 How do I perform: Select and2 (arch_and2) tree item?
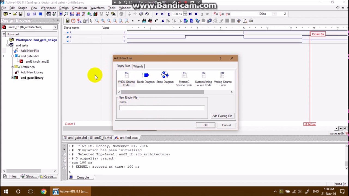tap(37, 62)
